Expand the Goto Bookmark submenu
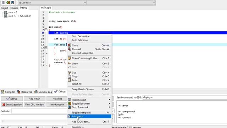 (89, 107)
